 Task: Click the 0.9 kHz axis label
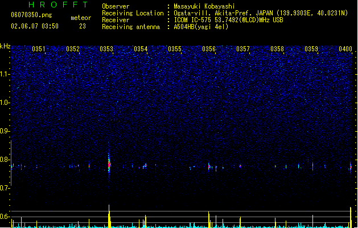coord(5,131)
